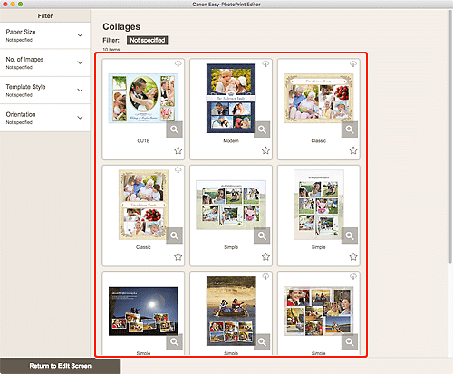Click the magnifier on the Modern template

coord(262,129)
